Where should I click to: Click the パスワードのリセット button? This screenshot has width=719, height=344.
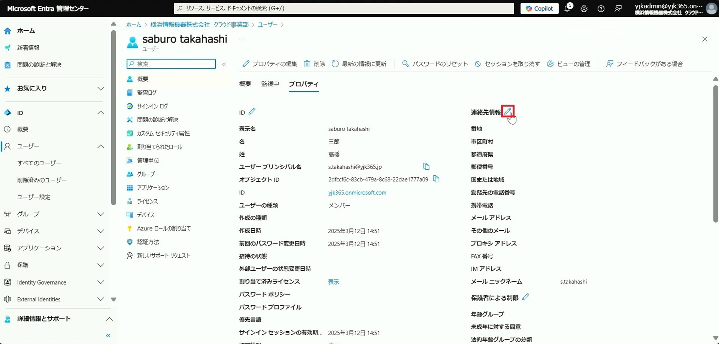tap(435, 64)
